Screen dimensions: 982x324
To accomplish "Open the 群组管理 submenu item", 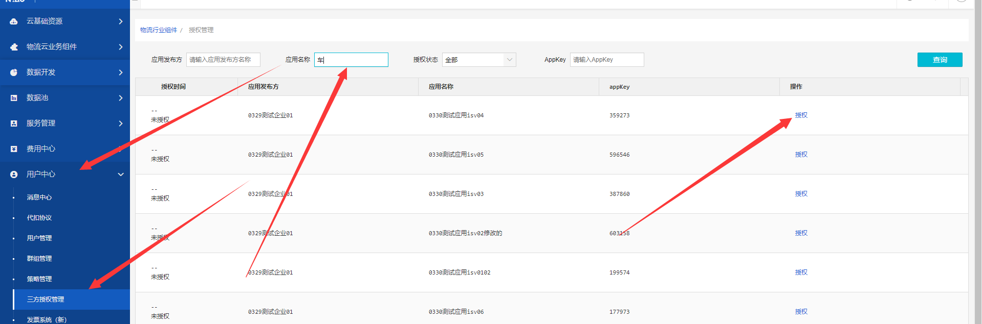I will pos(39,259).
